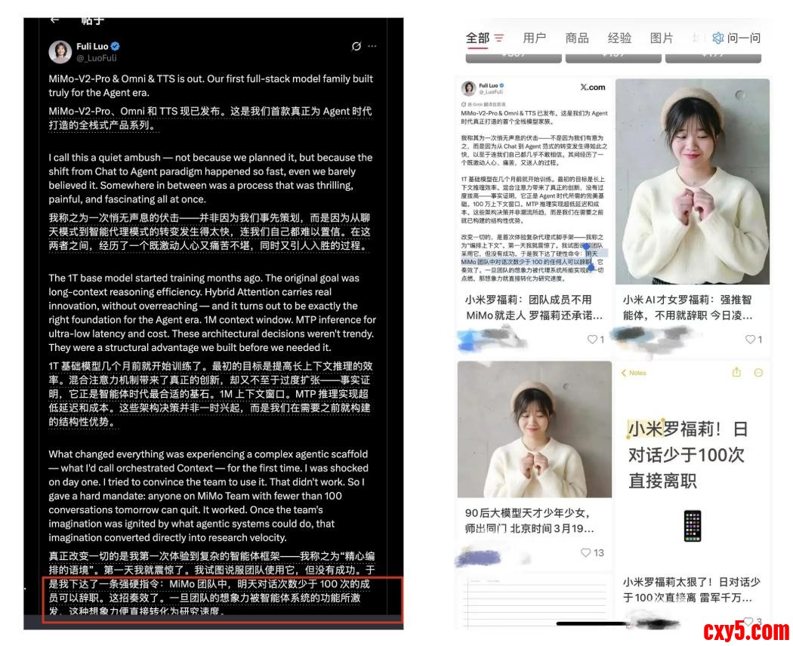This screenshot has width=793, height=646.
Task: Click the paragraph 'The 1T base model started training'
Action: (212, 312)
